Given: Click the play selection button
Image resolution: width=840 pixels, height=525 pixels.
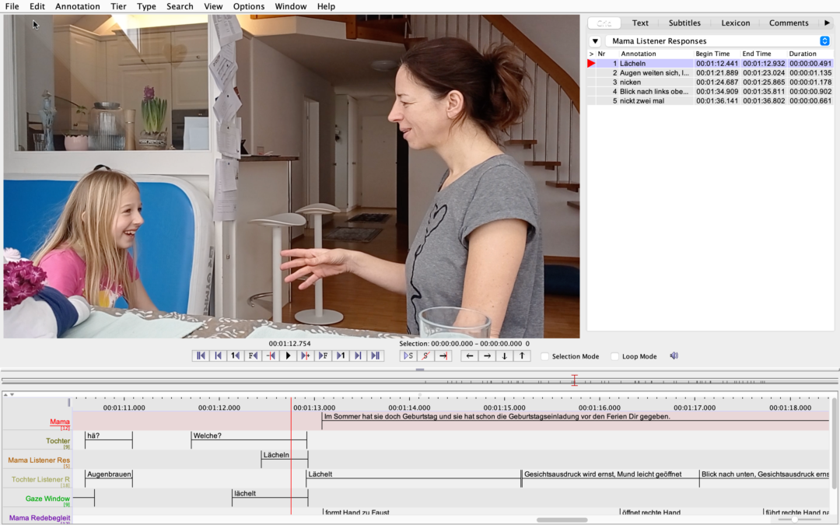Looking at the screenshot, I should [408, 355].
